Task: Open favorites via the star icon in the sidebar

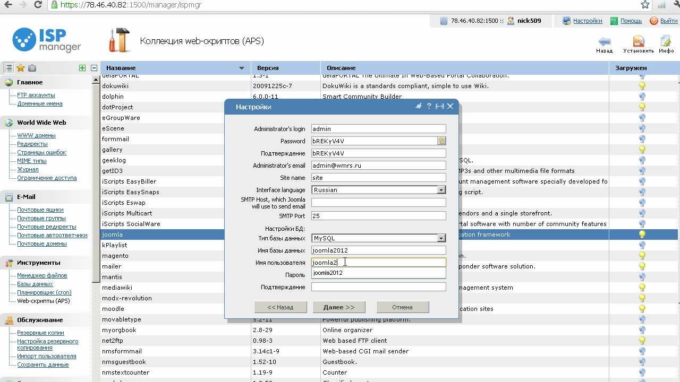Action: coord(21,68)
